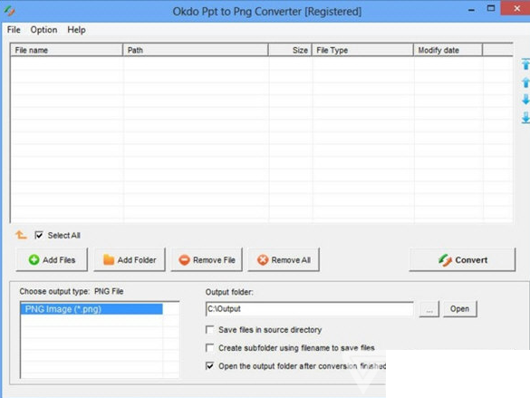
Task: Enable Save files in source directory
Action: pos(210,330)
